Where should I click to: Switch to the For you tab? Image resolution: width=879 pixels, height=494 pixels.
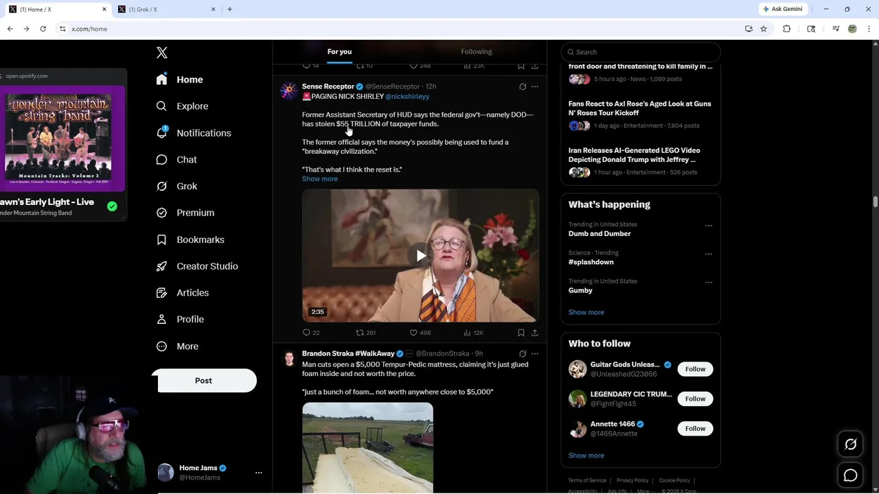click(x=339, y=51)
